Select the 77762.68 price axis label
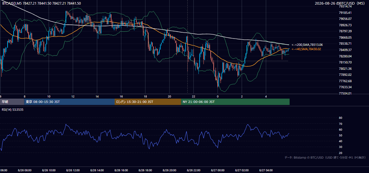 tap(345, 81)
